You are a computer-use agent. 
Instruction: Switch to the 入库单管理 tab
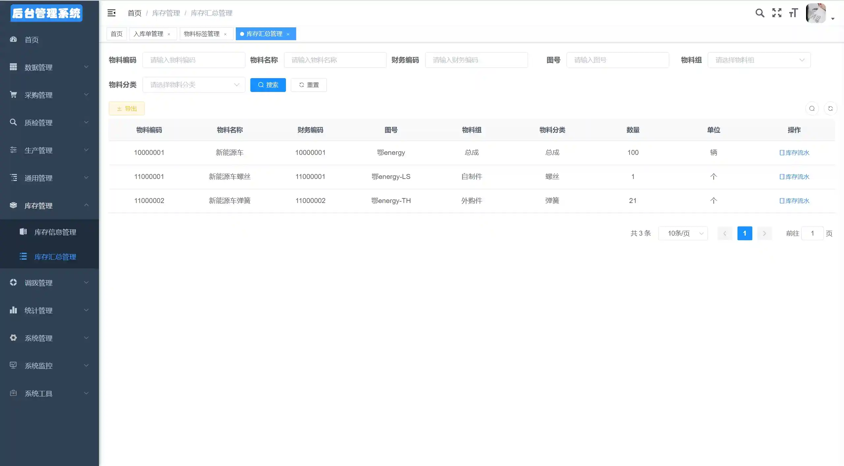click(x=148, y=34)
